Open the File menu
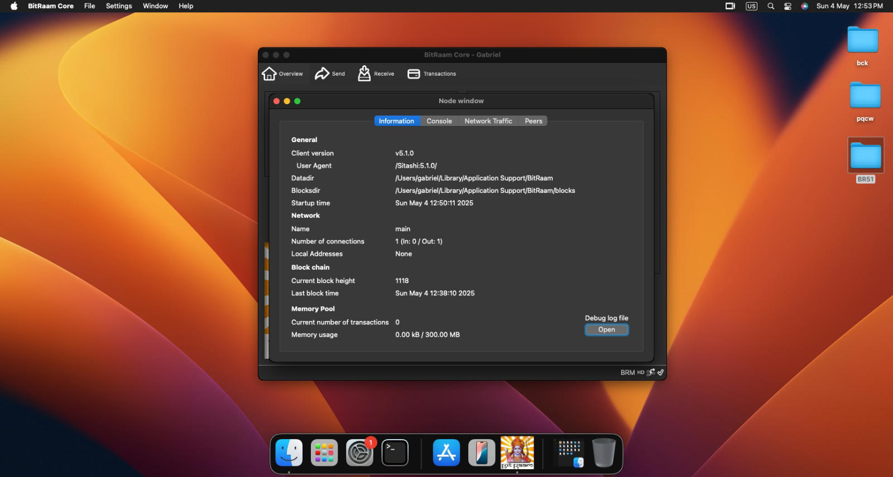Image resolution: width=893 pixels, height=477 pixels. pyautogui.click(x=89, y=6)
